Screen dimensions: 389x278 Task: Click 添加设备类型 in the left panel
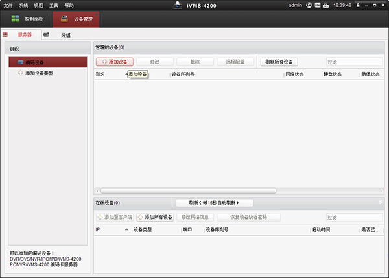coord(39,73)
